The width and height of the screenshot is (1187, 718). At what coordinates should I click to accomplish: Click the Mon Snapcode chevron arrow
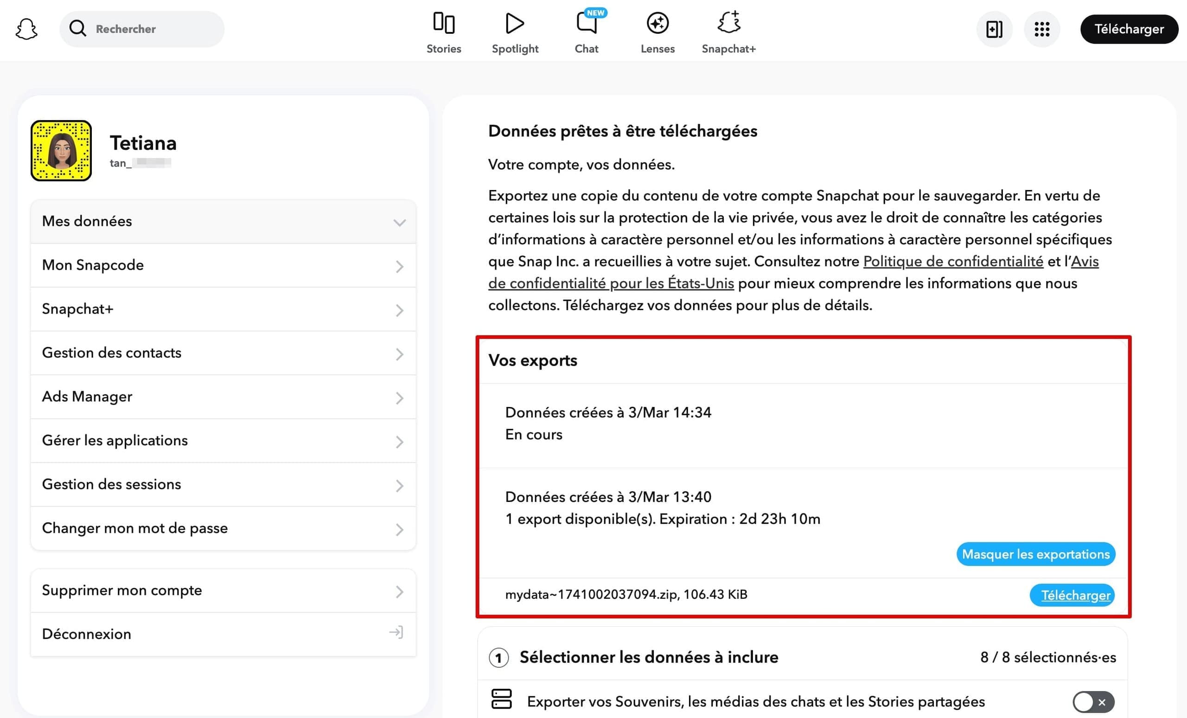[x=399, y=267]
